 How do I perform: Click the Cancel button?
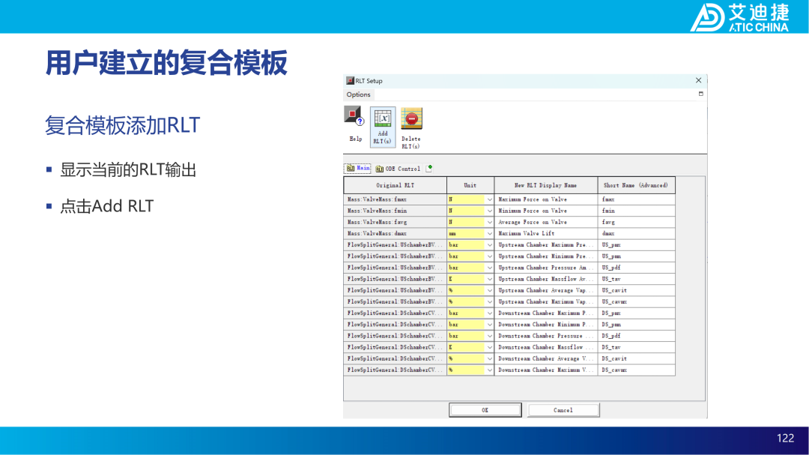tap(563, 410)
